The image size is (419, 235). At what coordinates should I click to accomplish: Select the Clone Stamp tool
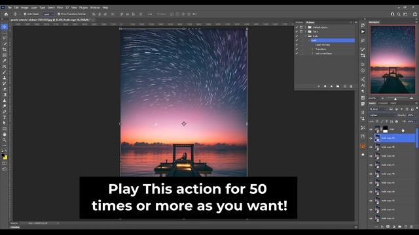coord(5,78)
